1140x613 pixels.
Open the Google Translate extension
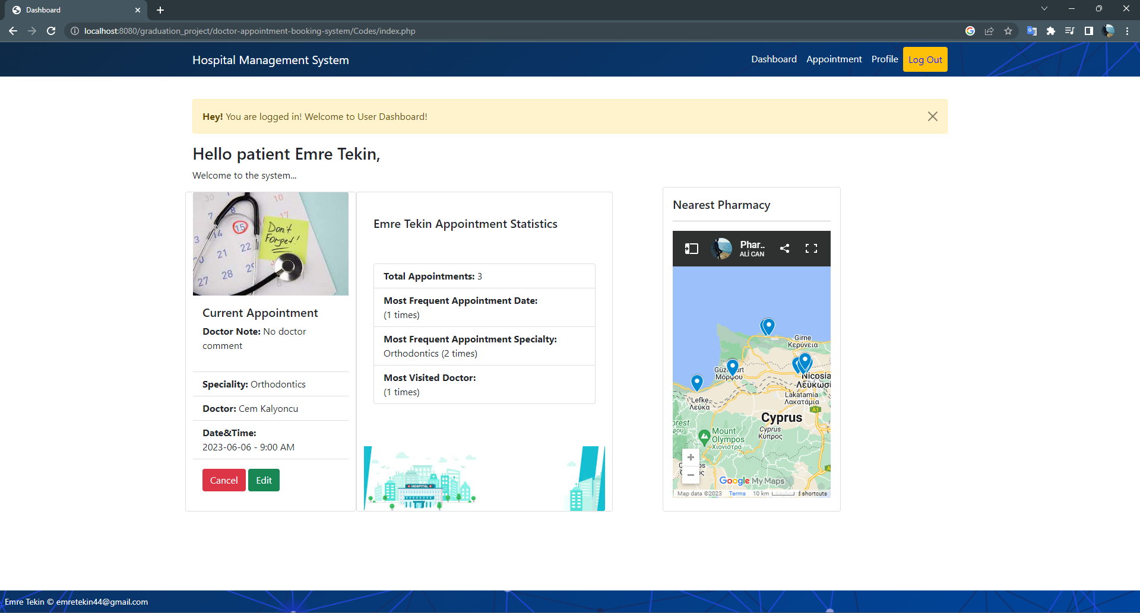coord(1031,31)
